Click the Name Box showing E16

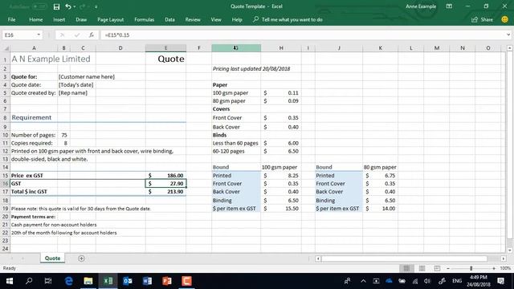click(x=19, y=35)
